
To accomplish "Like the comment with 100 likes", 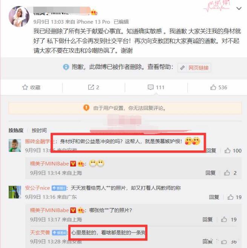I will (227, 151).
